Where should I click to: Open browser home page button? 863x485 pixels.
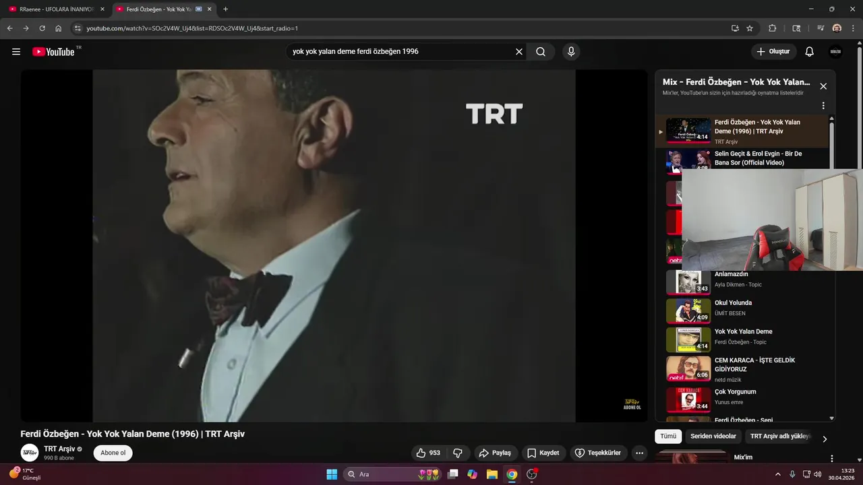pos(59,28)
